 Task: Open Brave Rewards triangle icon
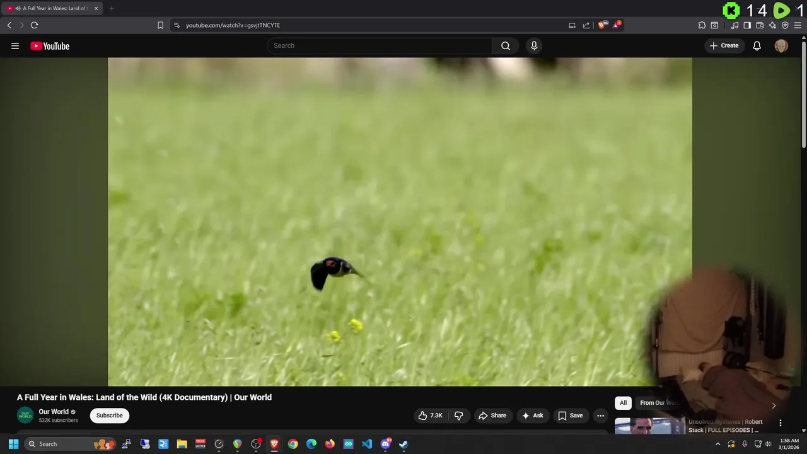tap(617, 25)
